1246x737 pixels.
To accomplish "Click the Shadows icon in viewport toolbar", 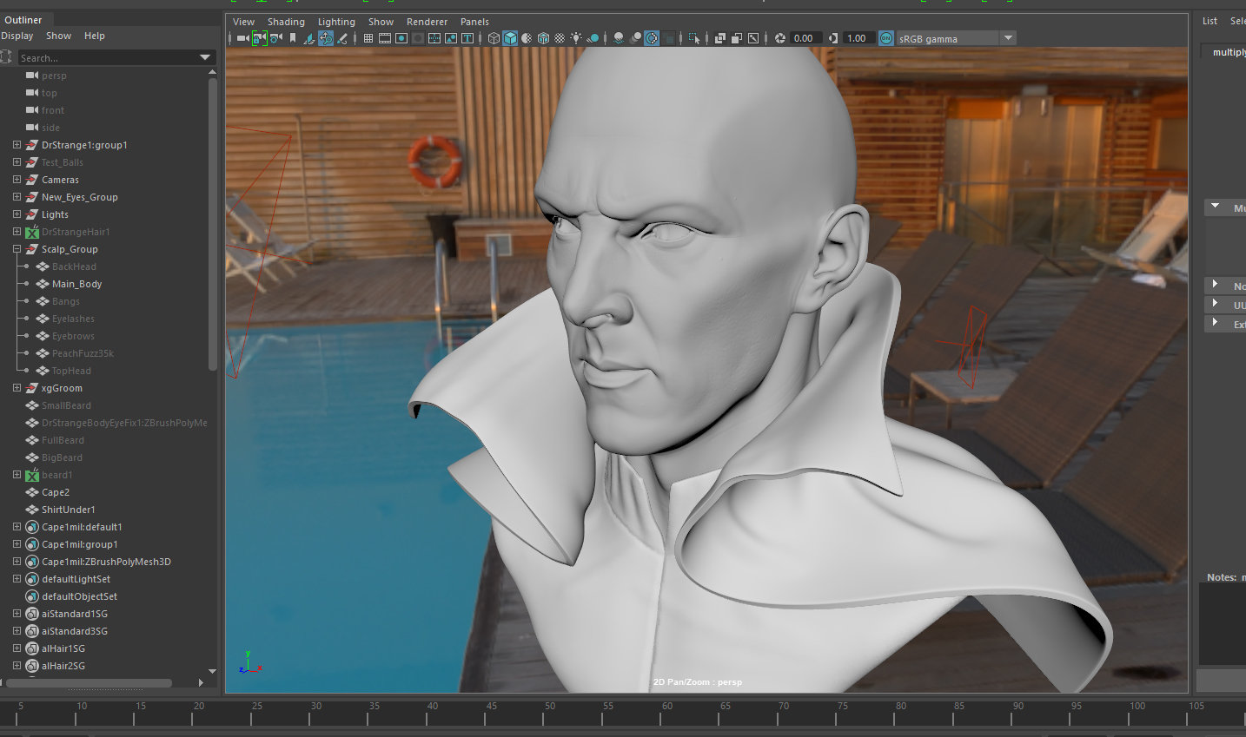I will tap(593, 38).
